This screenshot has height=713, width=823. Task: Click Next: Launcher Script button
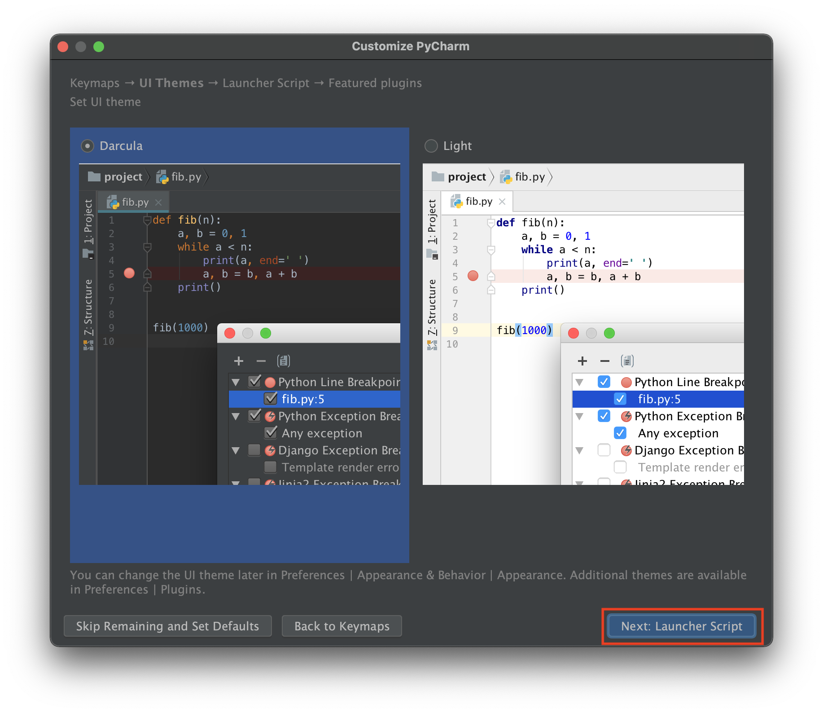click(x=682, y=626)
